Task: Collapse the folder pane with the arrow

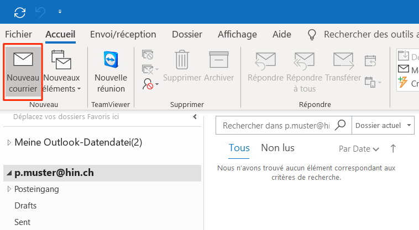Action: [x=195, y=117]
